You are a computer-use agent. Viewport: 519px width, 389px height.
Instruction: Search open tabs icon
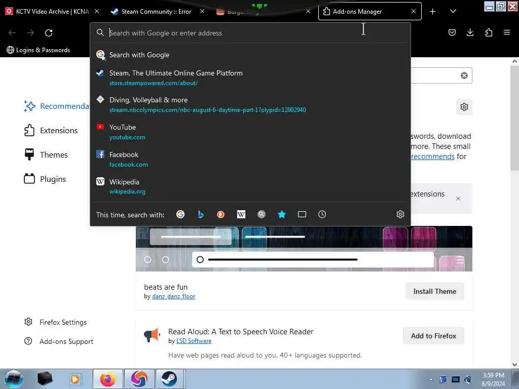pyautogui.click(x=302, y=214)
